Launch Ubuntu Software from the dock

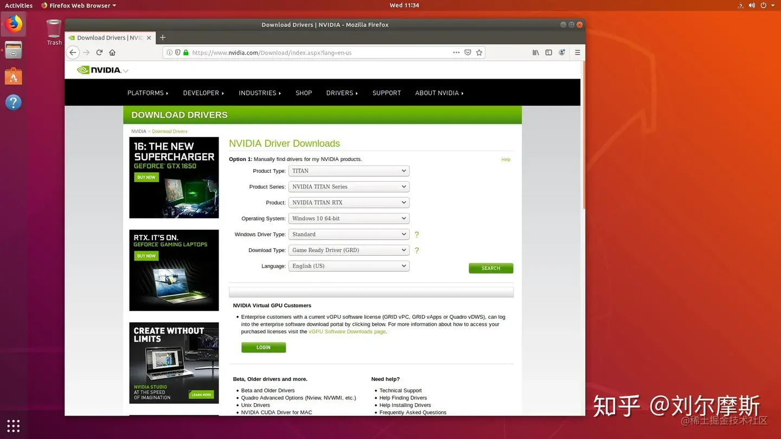[x=14, y=76]
